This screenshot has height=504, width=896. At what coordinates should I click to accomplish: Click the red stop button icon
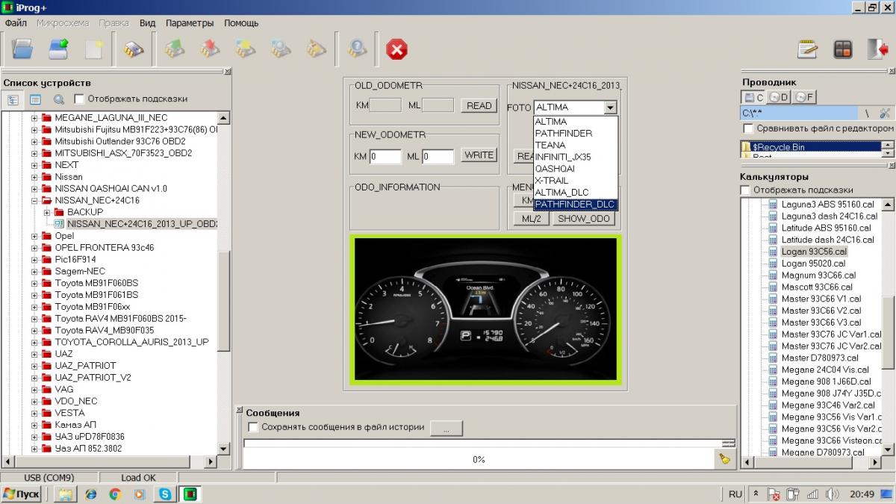tap(396, 50)
